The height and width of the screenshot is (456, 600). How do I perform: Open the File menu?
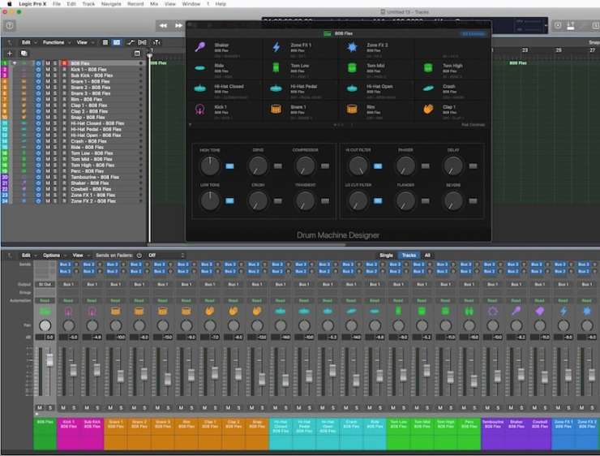57,4
